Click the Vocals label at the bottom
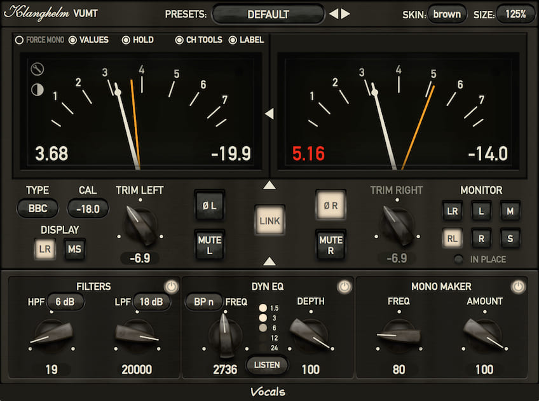This screenshot has height=401, width=539. [x=268, y=391]
